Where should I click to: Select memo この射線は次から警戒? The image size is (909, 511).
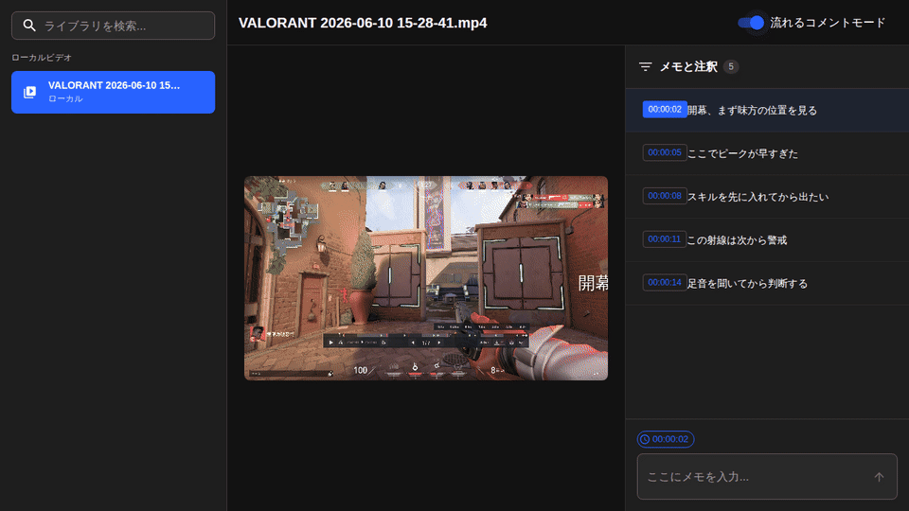[x=737, y=239]
